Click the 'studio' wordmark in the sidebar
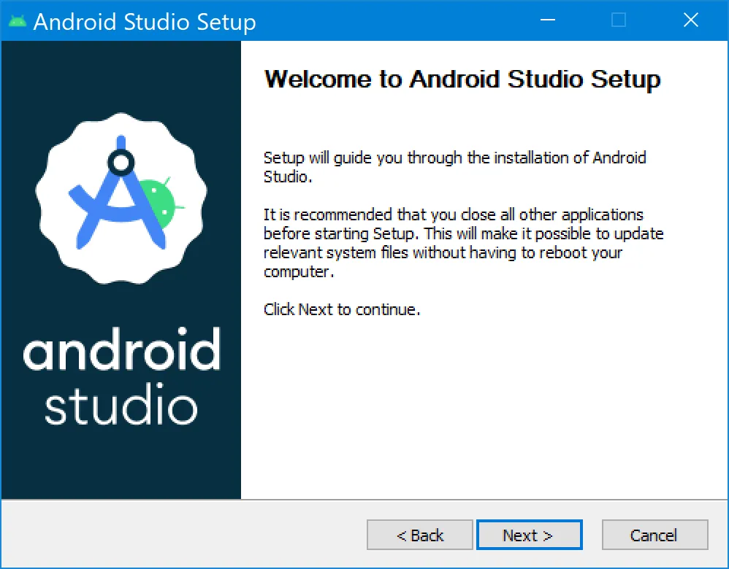Screen dimensions: 729x569 121,404
